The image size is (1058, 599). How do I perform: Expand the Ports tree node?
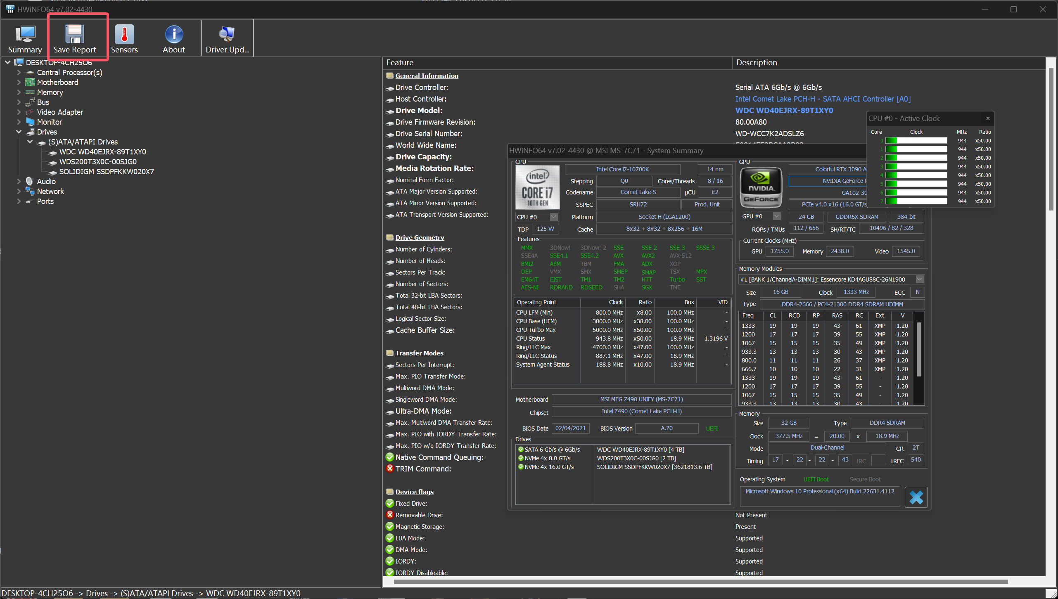[x=19, y=201]
